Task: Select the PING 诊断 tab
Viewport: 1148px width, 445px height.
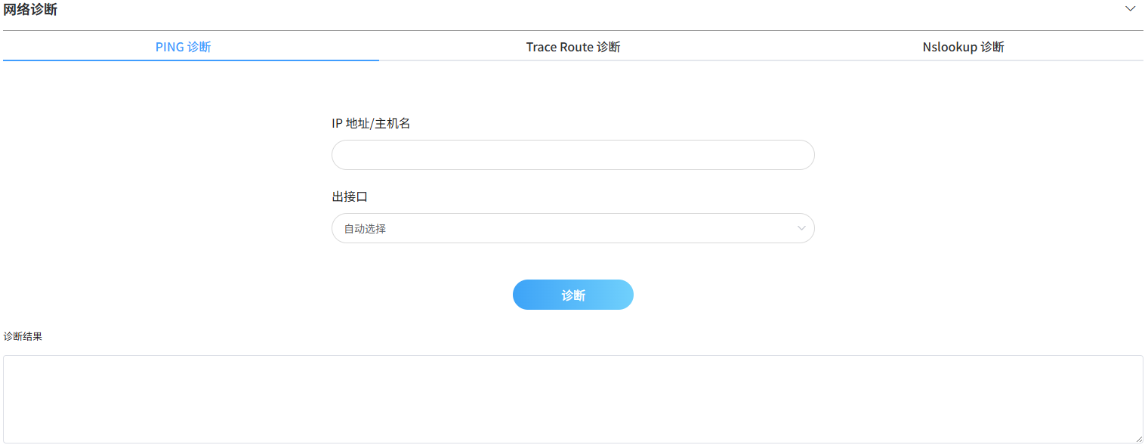Action: (x=183, y=46)
